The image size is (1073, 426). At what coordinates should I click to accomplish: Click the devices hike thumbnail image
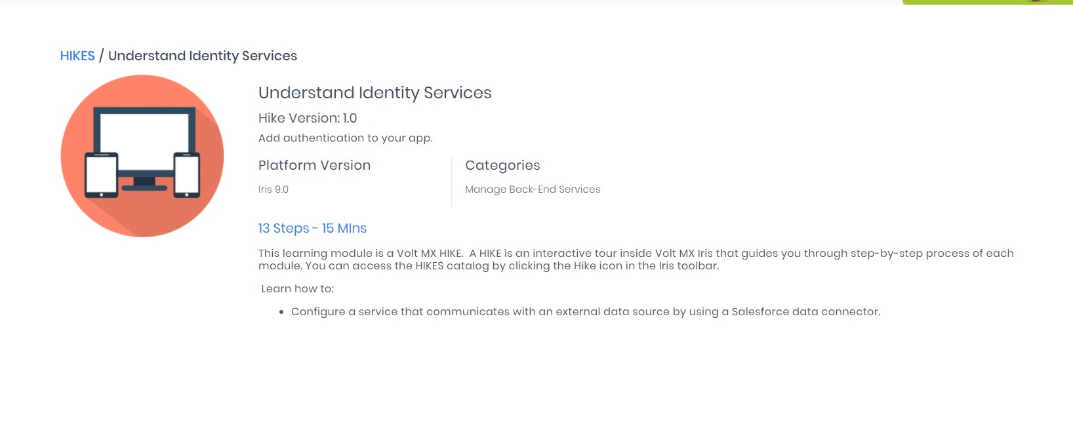(142, 156)
